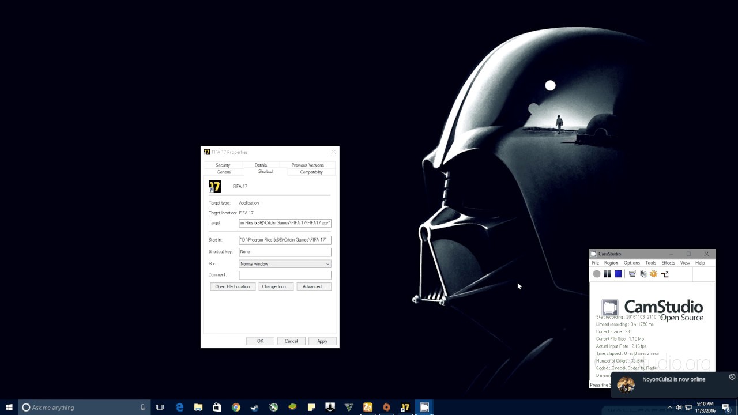The height and width of the screenshot is (415, 738).
Task: Open the Windows Start menu
Action: point(9,408)
